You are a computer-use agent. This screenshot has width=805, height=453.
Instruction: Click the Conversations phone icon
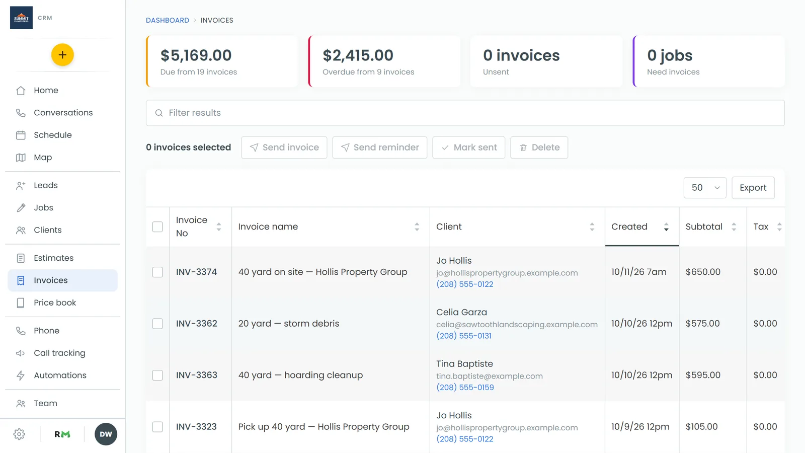click(21, 113)
